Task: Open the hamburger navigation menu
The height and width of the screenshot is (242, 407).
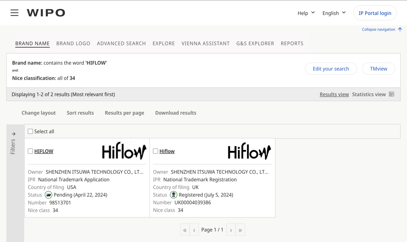Action: click(x=14, y=13)
